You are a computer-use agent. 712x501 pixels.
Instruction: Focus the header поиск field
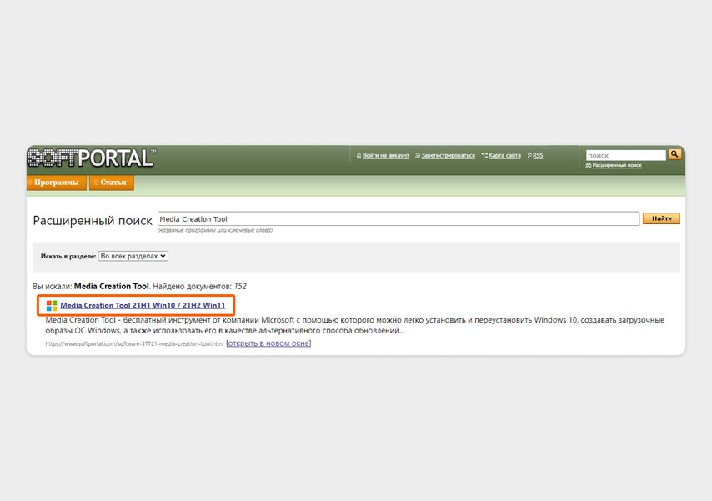626,155
